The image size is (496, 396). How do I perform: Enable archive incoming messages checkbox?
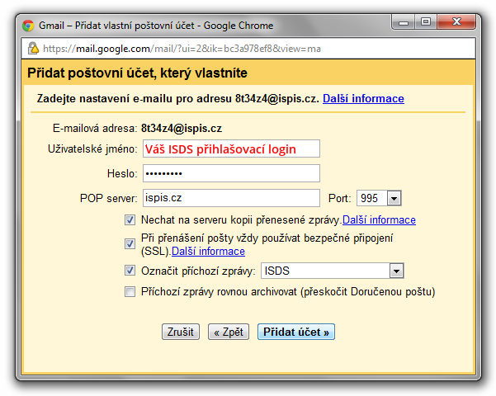click(x=130, y=291)
